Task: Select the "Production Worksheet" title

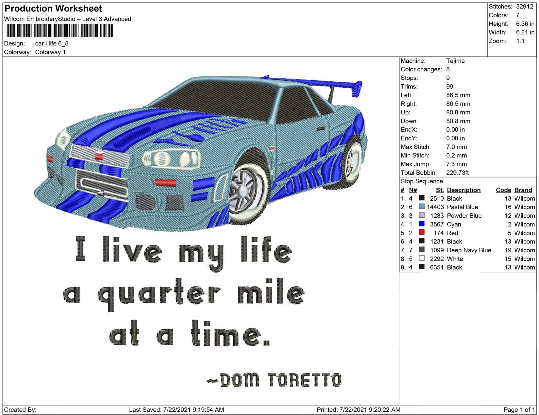Action: point(53,8)
